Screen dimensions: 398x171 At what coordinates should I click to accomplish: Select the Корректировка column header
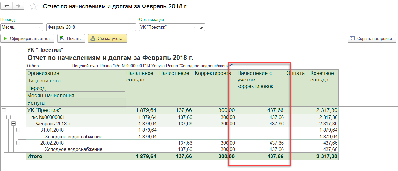(215, 88)
